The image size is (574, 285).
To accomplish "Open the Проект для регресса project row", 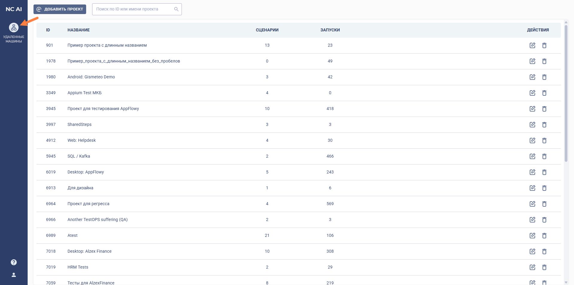I will click(88, 204).
